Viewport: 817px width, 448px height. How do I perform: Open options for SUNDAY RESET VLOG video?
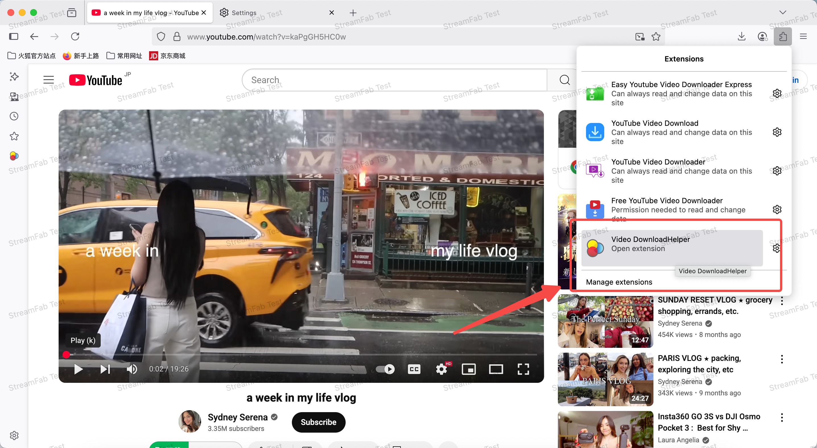pyautogui.click(x=782, y=301)
